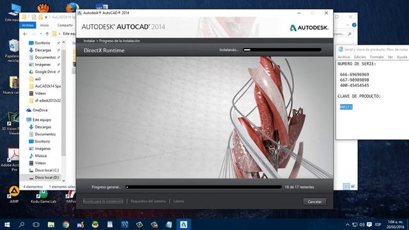This screenshot has width=409, height=230.
Task: Open volume control in system tray
Action: pyautogui.click(x=362, y=224)
